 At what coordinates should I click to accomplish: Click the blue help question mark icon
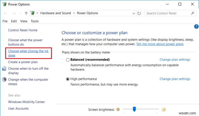(196, 27)
